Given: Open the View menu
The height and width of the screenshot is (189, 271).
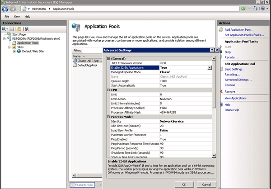Looking at the screenshot, I should point(17,17).
